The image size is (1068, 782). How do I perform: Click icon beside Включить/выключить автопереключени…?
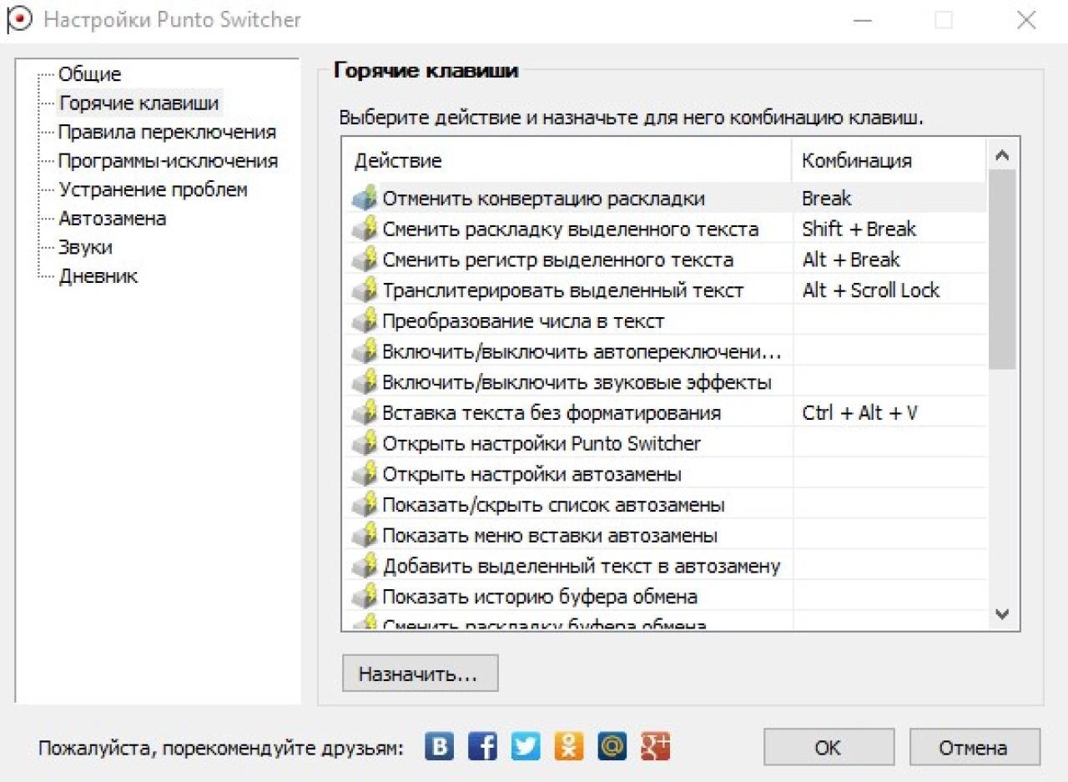(x=365, y=352)
